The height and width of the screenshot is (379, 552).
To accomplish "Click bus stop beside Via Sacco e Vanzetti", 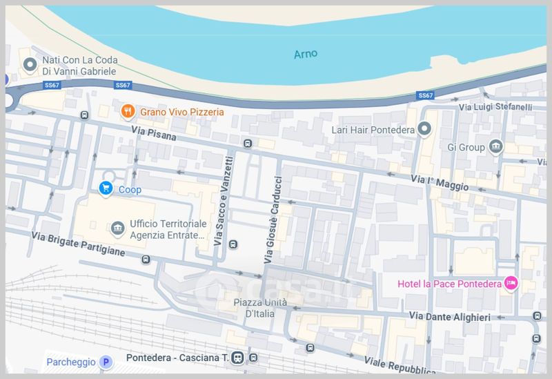I will 233,244.
